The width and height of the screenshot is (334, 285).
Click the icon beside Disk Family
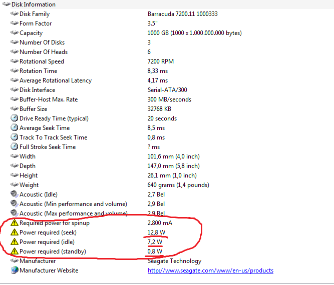15,13
